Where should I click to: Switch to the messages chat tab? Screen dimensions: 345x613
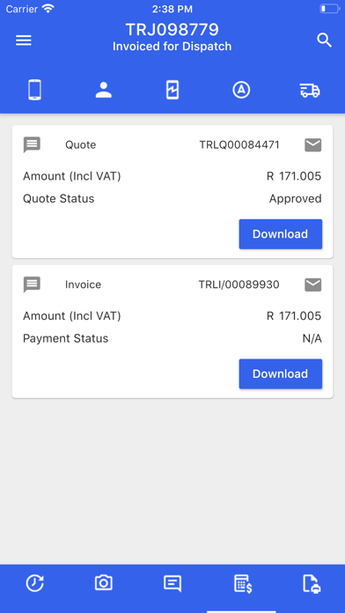pyautogui.click(x=172, y=584)
